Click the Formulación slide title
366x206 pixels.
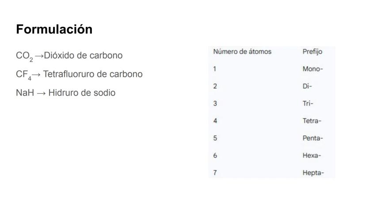[x=54, y=30]
